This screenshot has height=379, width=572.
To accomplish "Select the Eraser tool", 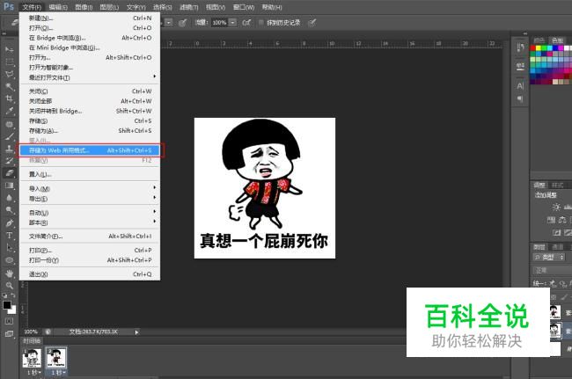I will (9, 173).
